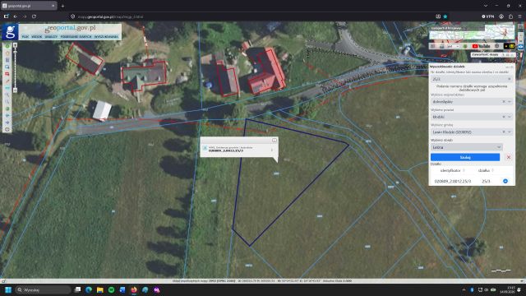Click the blue window icon in left toolbar
The width and height of the screenshot is (526, 296).
point(7,67)
